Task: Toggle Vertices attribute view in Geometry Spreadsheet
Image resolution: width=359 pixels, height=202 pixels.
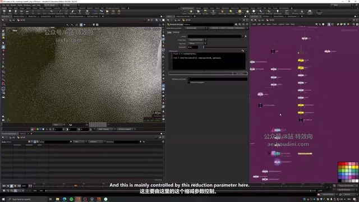Action: (32, 142)
